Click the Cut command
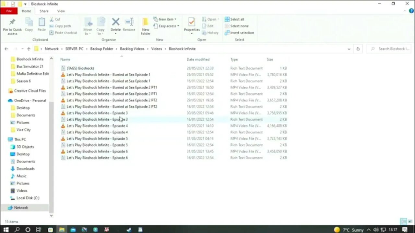This screenshot has height=233, width=415. coord(55,19)
